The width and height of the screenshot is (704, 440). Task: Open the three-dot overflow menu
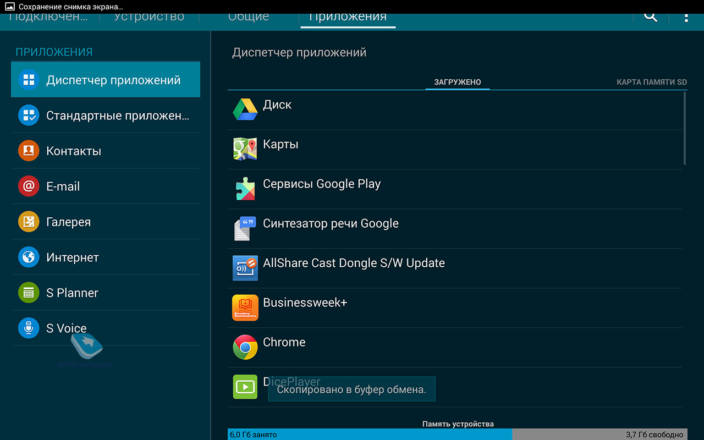[686, 18]
